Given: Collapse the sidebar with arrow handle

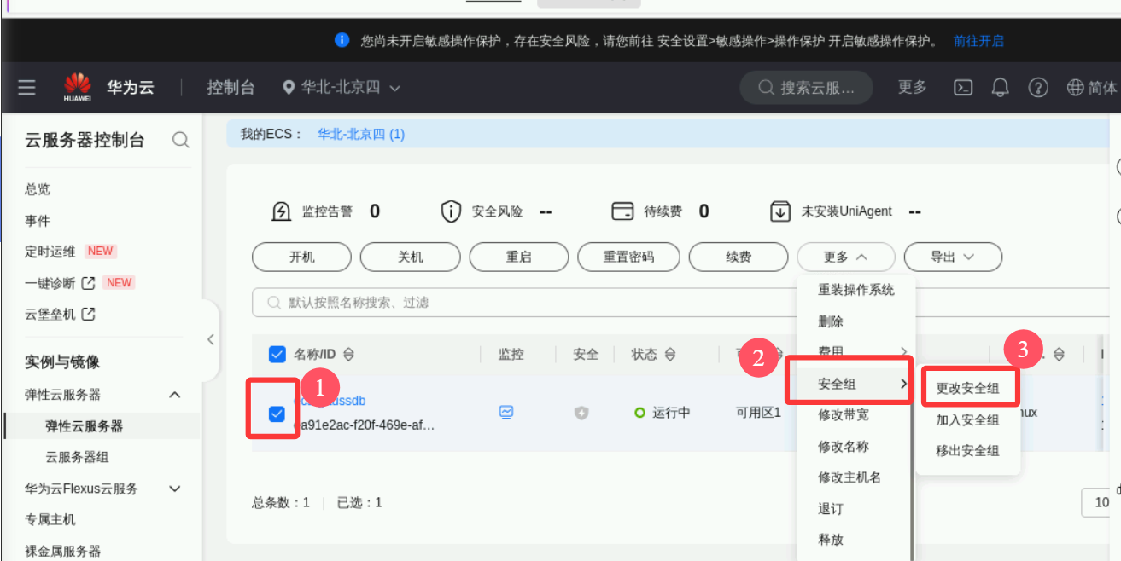Looking at the screenshot, I should click(210, 339).
